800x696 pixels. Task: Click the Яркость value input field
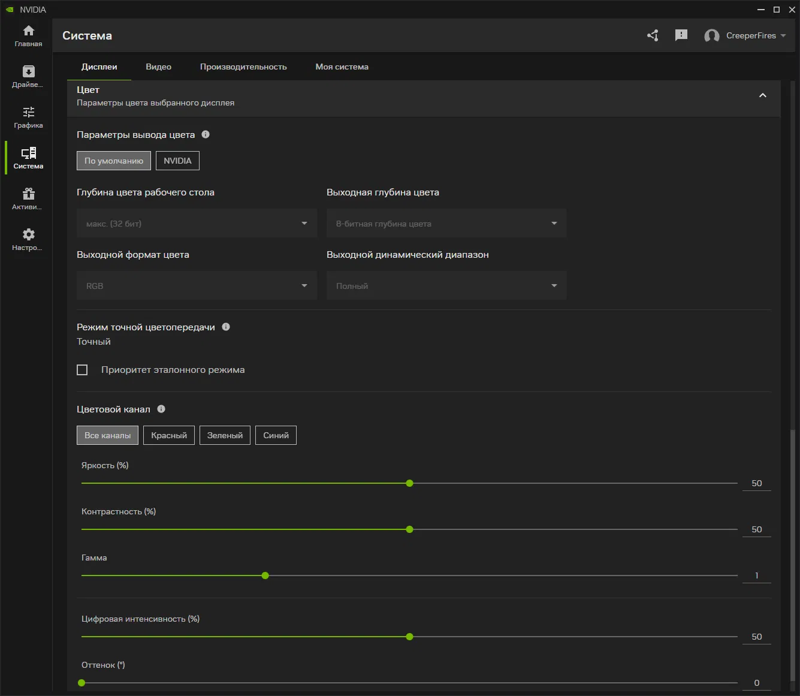pyautogui.click(x=756, y=483)
